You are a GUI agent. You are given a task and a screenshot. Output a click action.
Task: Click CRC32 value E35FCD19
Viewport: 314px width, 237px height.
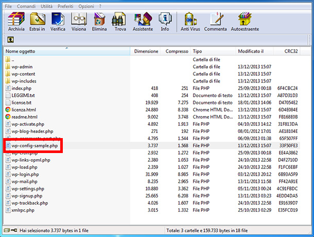tap(288, 210)
